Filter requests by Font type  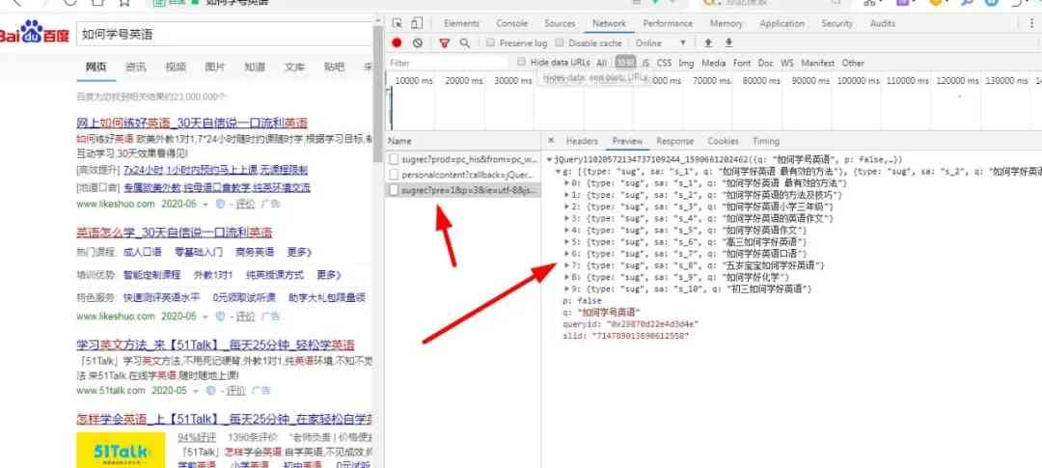[x=742, y=63]
